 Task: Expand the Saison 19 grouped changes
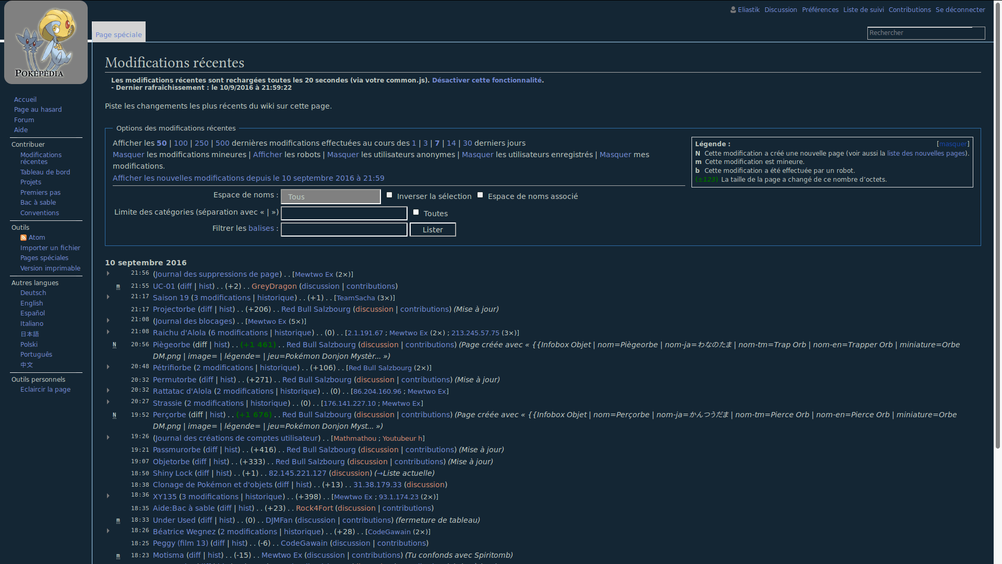pos(108,297)
